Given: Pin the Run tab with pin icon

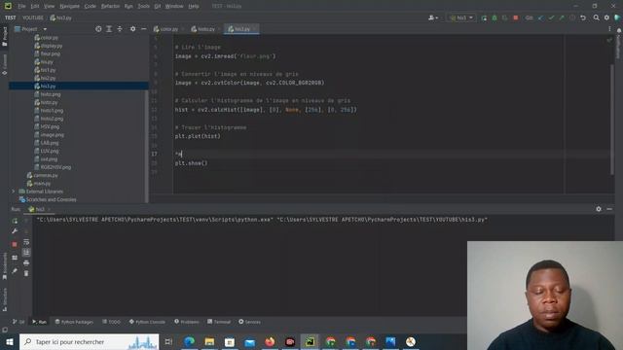Looking at the screenshot, I should (15, 271).
